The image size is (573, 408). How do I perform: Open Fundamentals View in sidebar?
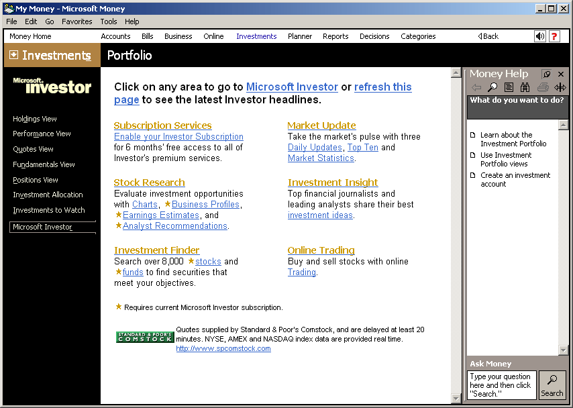[44, 164]
